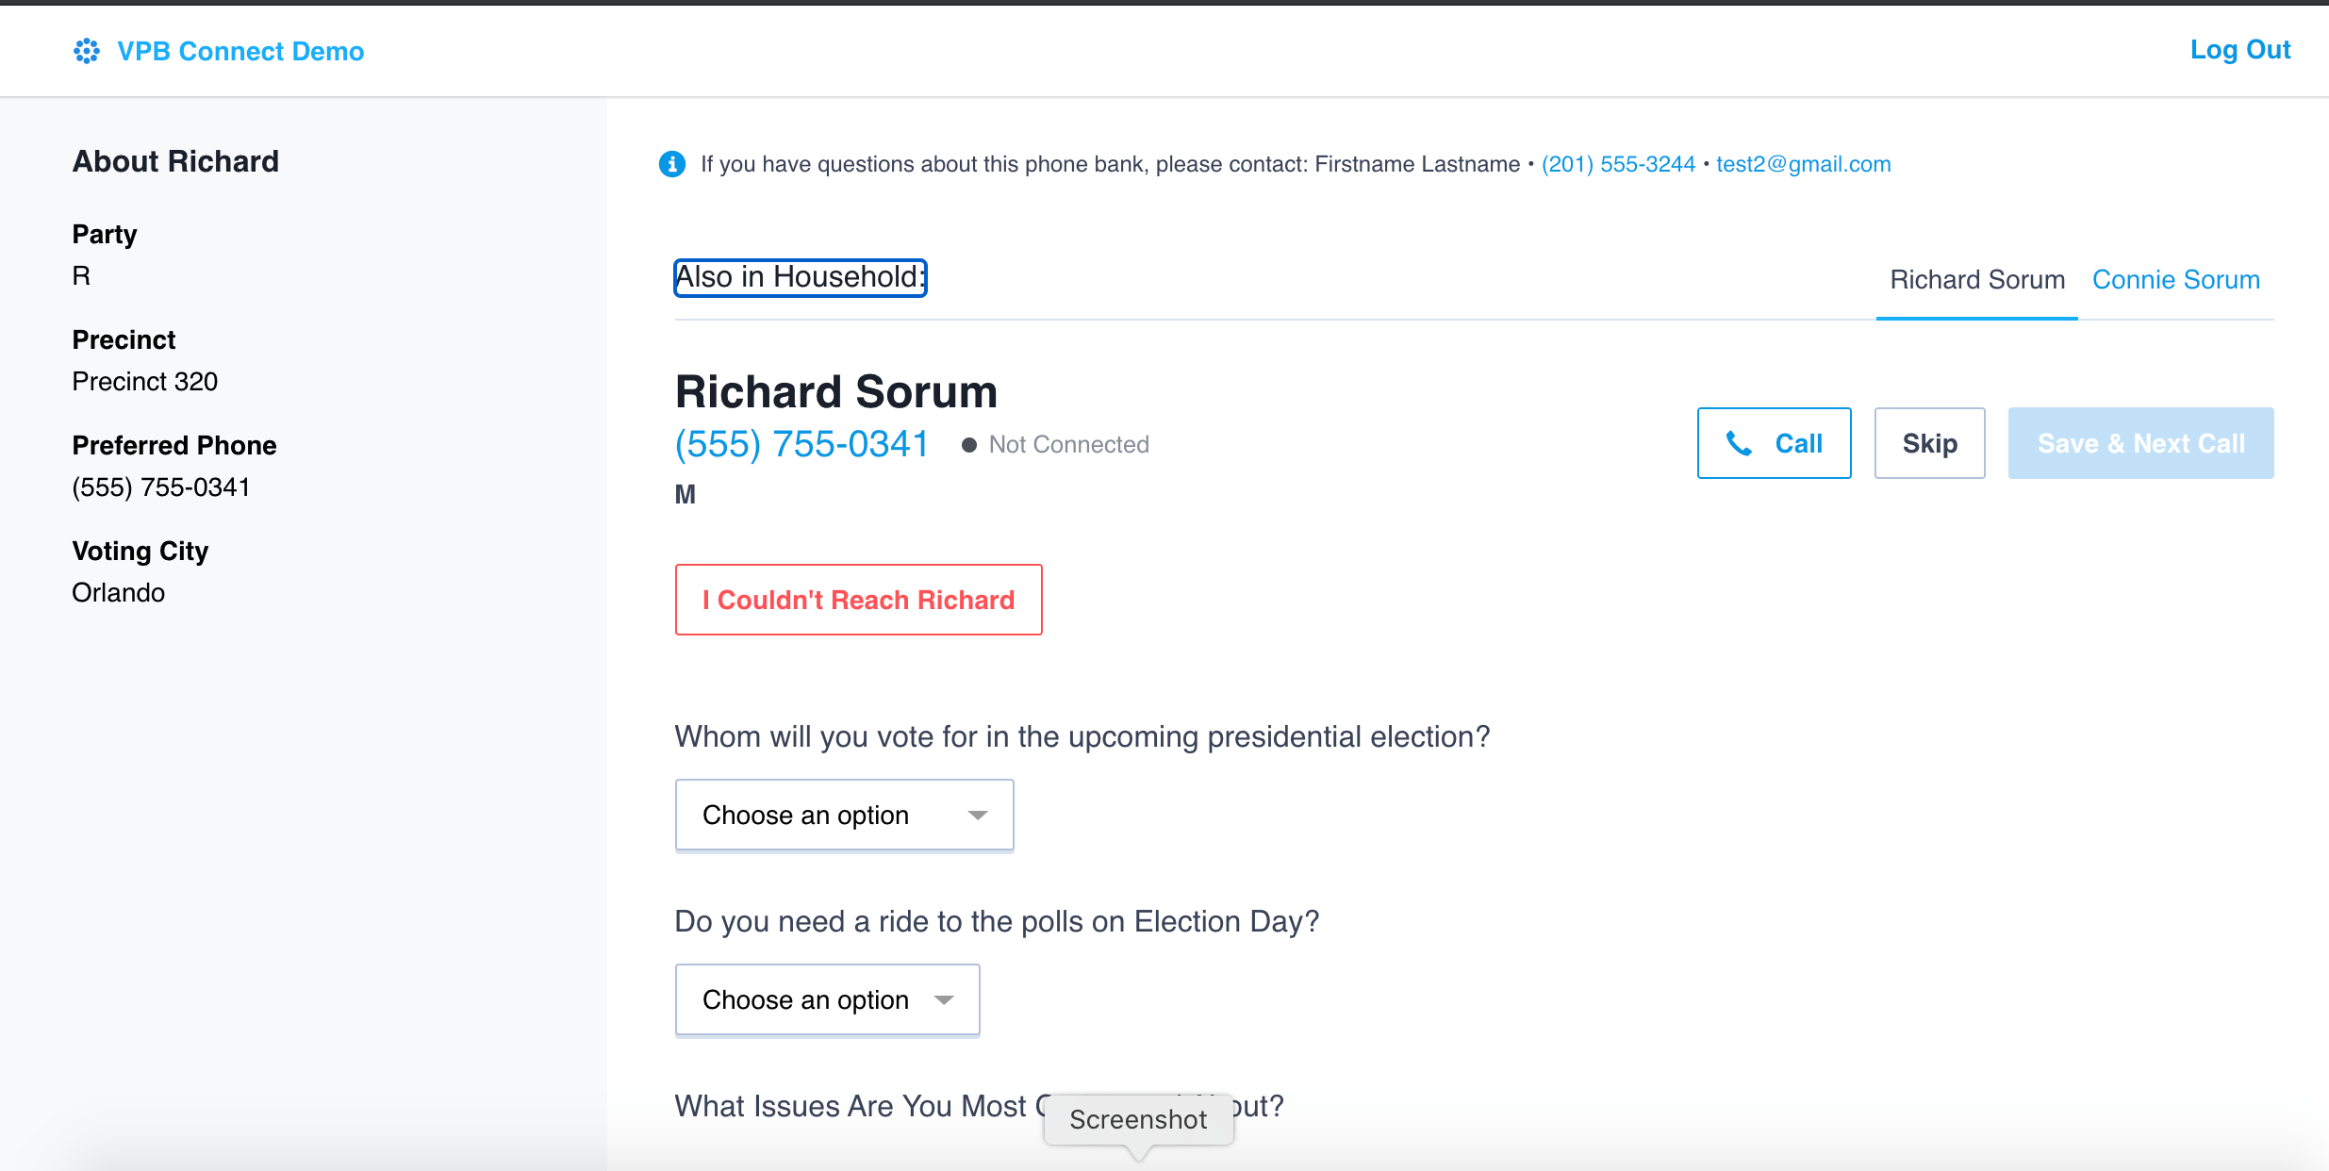Click the Also in Household label
The image size is (2329, 1171).
tap(801, 277)
